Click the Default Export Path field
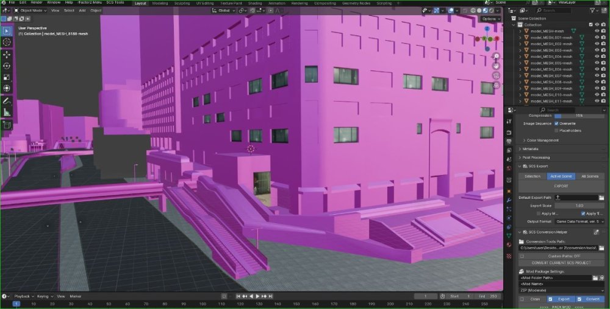610x309 pixels. tap(576, 198)
